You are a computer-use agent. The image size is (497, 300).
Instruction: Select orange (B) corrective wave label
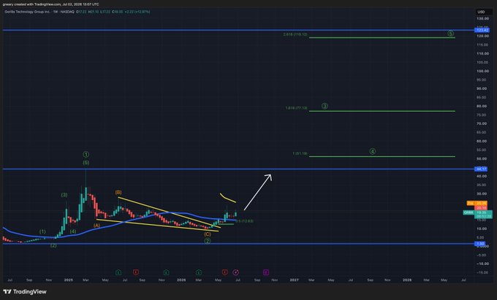118,193
